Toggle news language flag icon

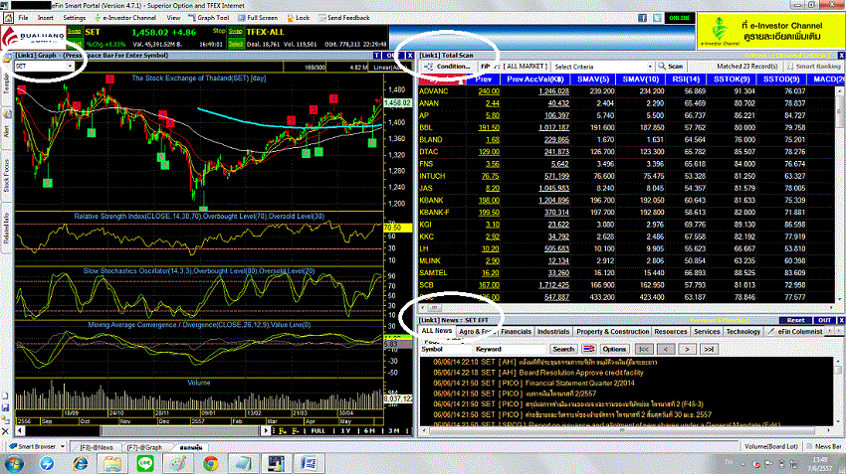[x=588, y=349]
